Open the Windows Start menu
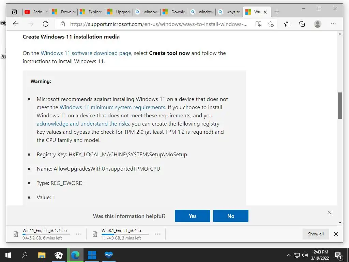 pyautogui.click(x=8, y=255)
